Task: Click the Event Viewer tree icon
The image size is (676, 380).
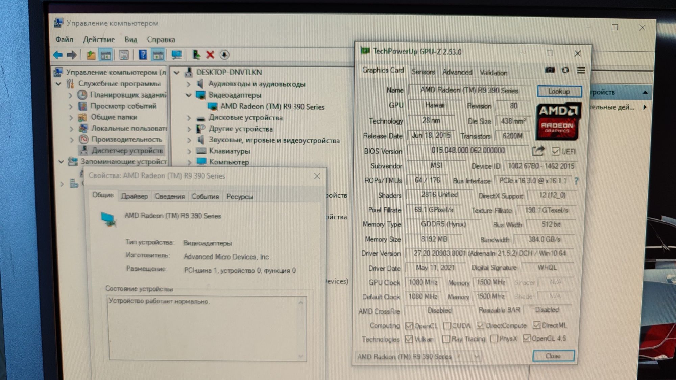Action: pos(82,106)
